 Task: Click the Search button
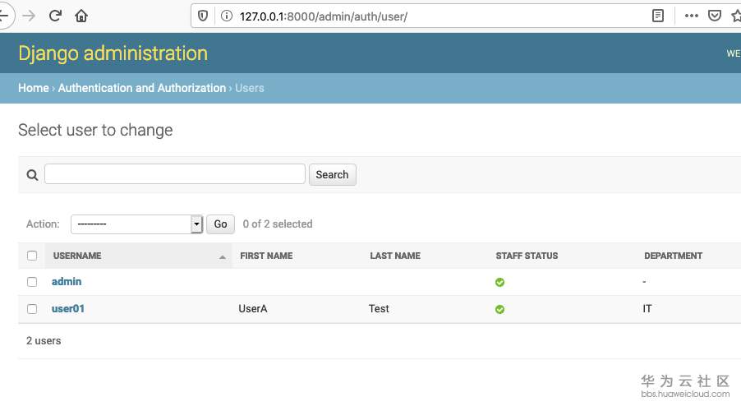tap(332, 174)
